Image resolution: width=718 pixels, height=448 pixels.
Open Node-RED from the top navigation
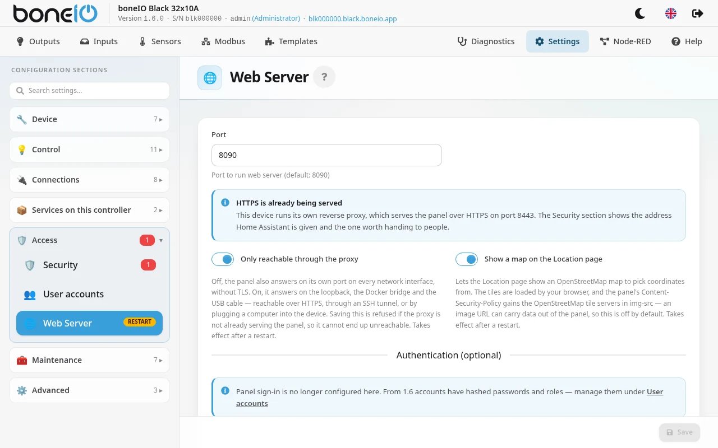[625, 41]
